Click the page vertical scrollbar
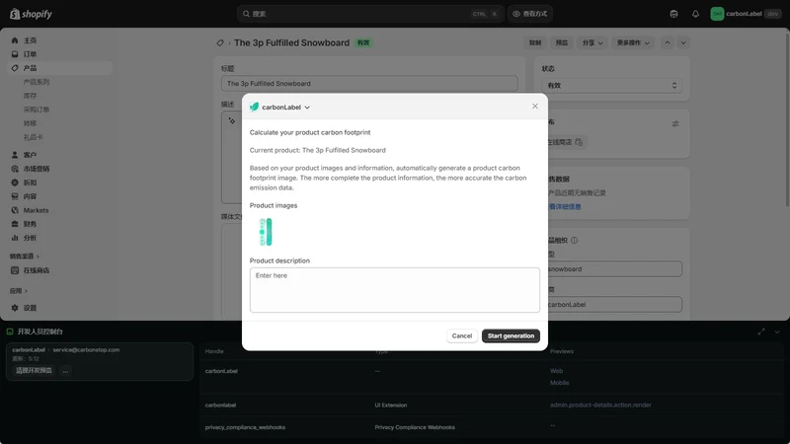 click(787, 117)
